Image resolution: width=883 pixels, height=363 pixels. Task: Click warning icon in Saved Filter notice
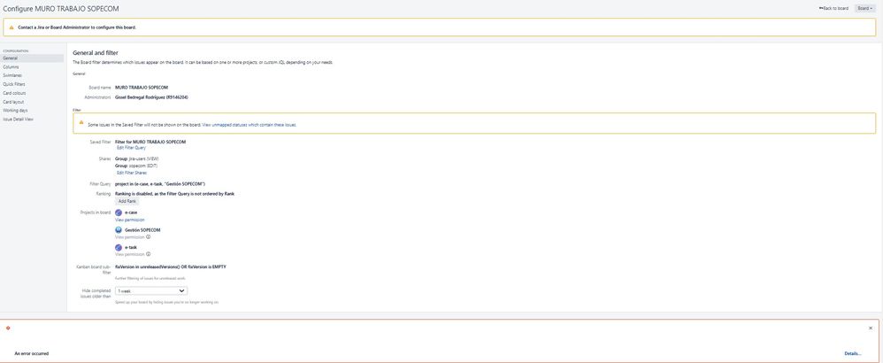81,122
